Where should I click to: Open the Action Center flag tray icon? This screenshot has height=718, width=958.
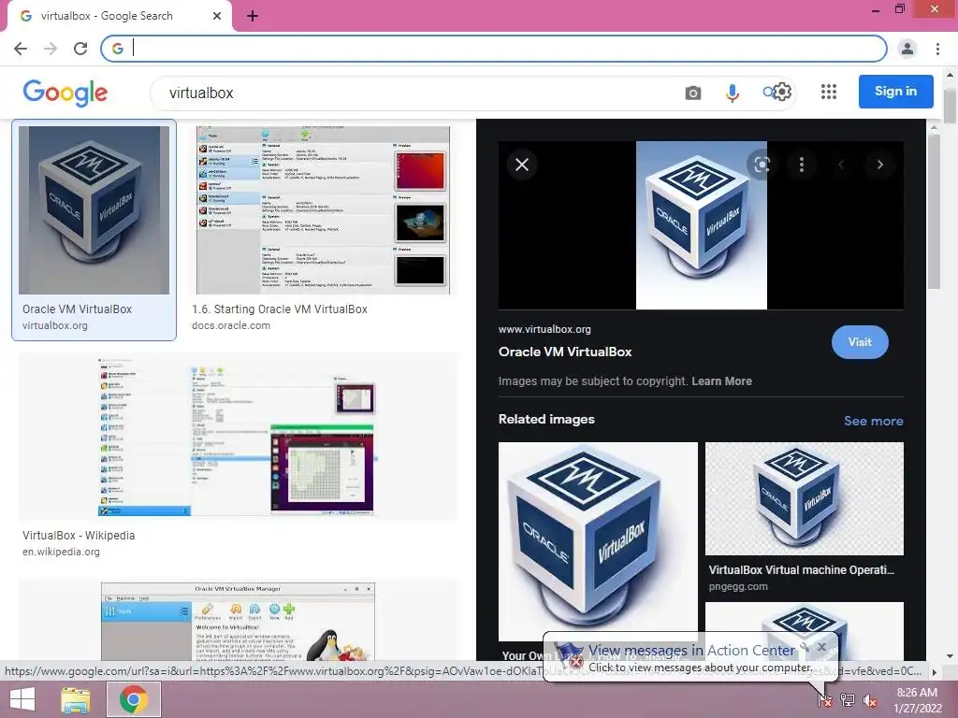(x=824, y=700)
